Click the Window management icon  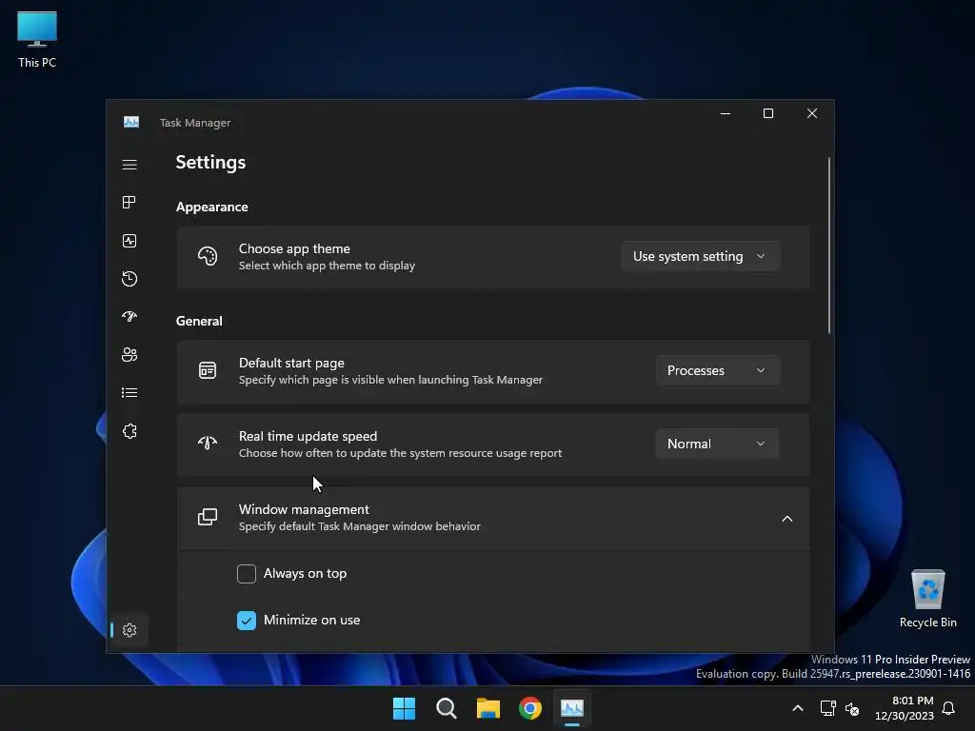(x=207, y=517)
